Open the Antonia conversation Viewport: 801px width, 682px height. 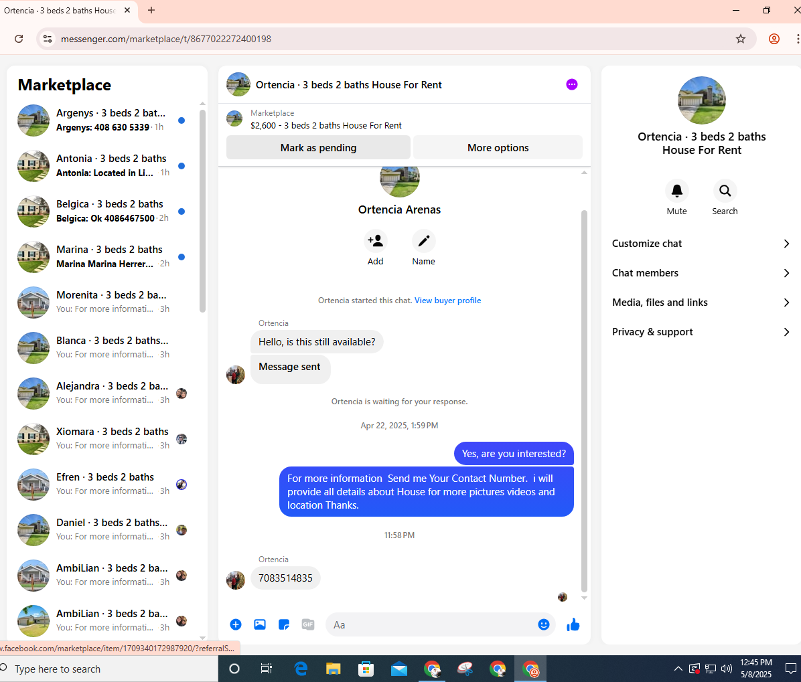click(x=102, y=165)
